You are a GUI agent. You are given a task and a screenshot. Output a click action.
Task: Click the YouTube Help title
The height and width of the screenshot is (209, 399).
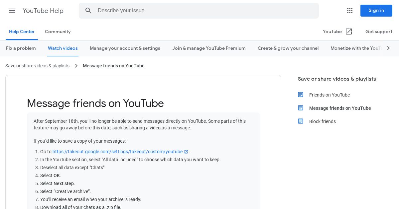(x=43, y=11)
